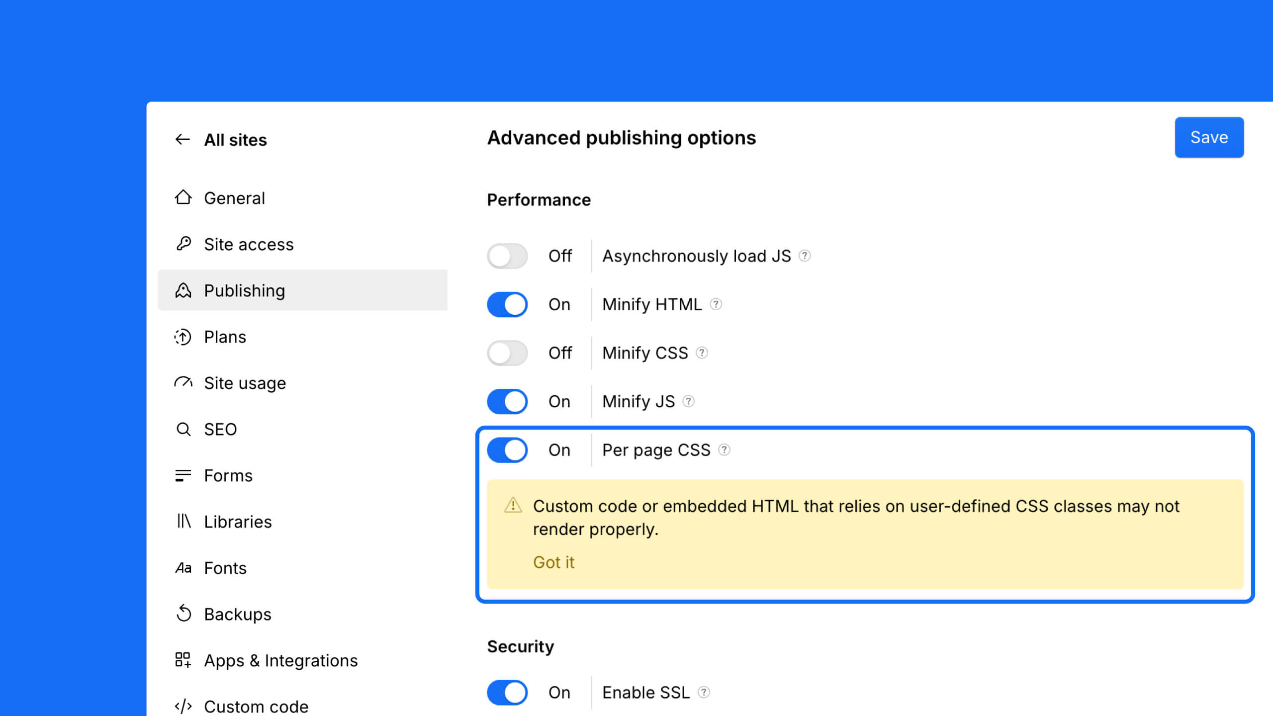Screen dimensions: 1273x716
Task: Click the house icon next to General
Action: (183, 197)
